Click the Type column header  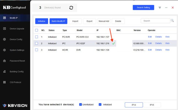pyautogui.click(x=64, y=30)
